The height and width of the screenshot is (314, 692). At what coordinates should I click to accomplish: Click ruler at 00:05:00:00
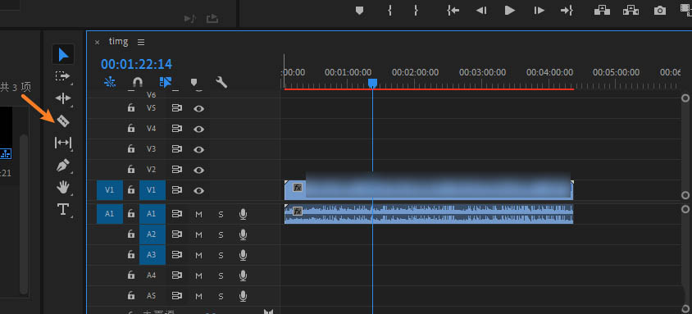[616, 72]
